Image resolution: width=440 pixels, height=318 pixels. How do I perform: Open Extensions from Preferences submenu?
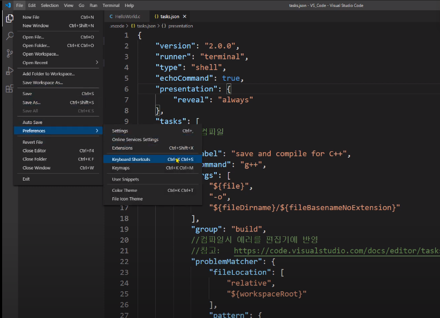click(x=153, y=148)
